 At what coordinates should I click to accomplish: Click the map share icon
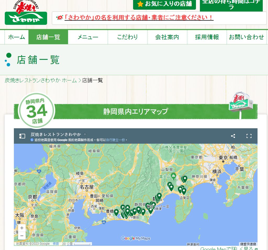233,136
